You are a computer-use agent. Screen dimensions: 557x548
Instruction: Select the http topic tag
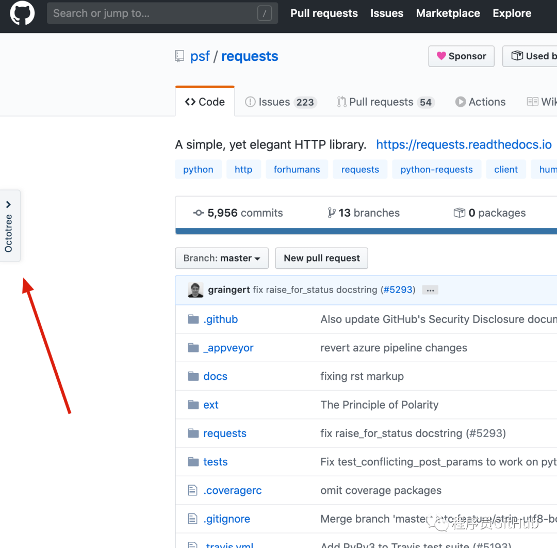243,169
